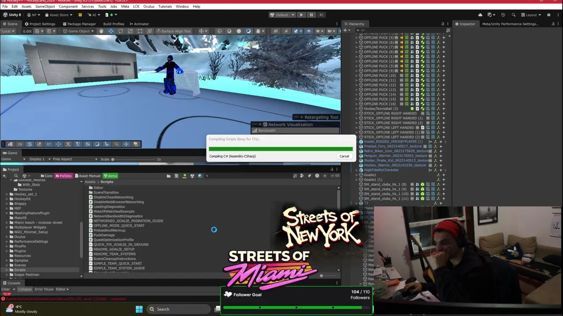Lock the Hierarchy panel with padlock icon
Image resolution: width=563 pixels, height=316 pixels.
coord(442,24)
